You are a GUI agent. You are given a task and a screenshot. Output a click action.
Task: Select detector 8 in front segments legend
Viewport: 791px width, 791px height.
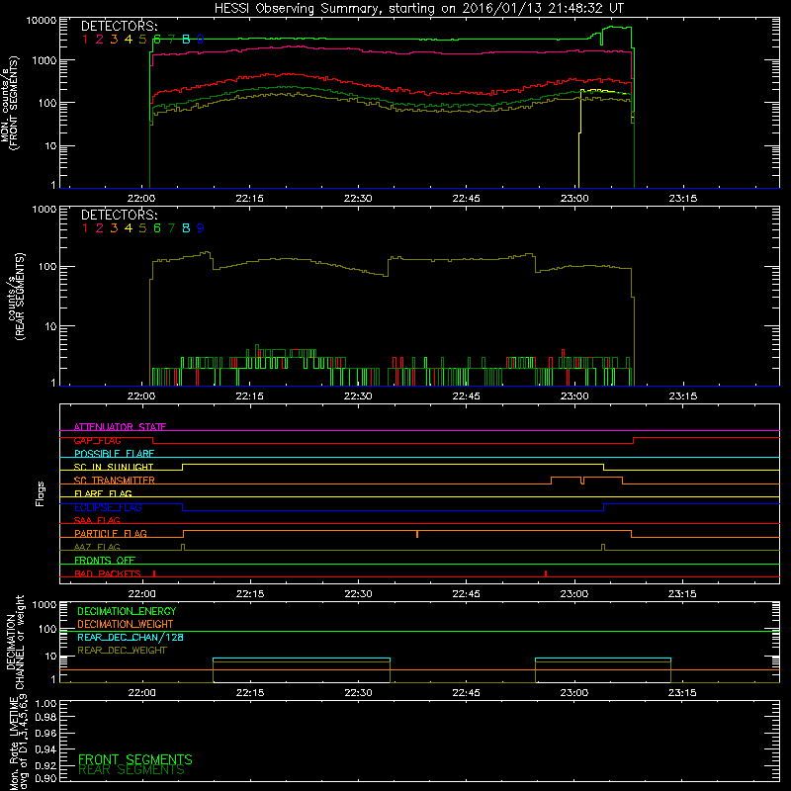pyautogui.click(x=186, y=40)
